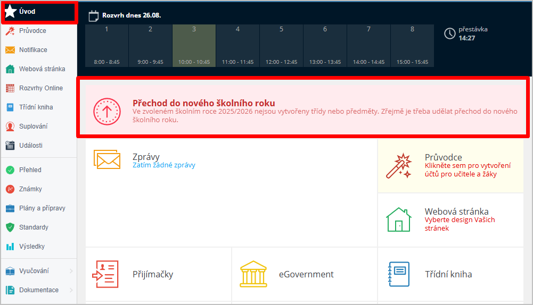This screenshot has width=533, height=305.
Task: Expand the Dokumentace submenu arrow
Action: point(71,290)
